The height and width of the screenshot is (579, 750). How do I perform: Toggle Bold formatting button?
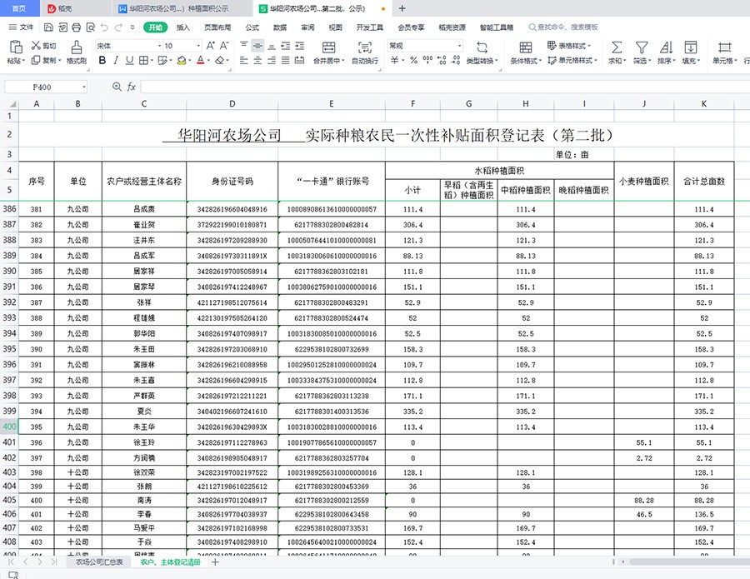(x=102, y=61)
